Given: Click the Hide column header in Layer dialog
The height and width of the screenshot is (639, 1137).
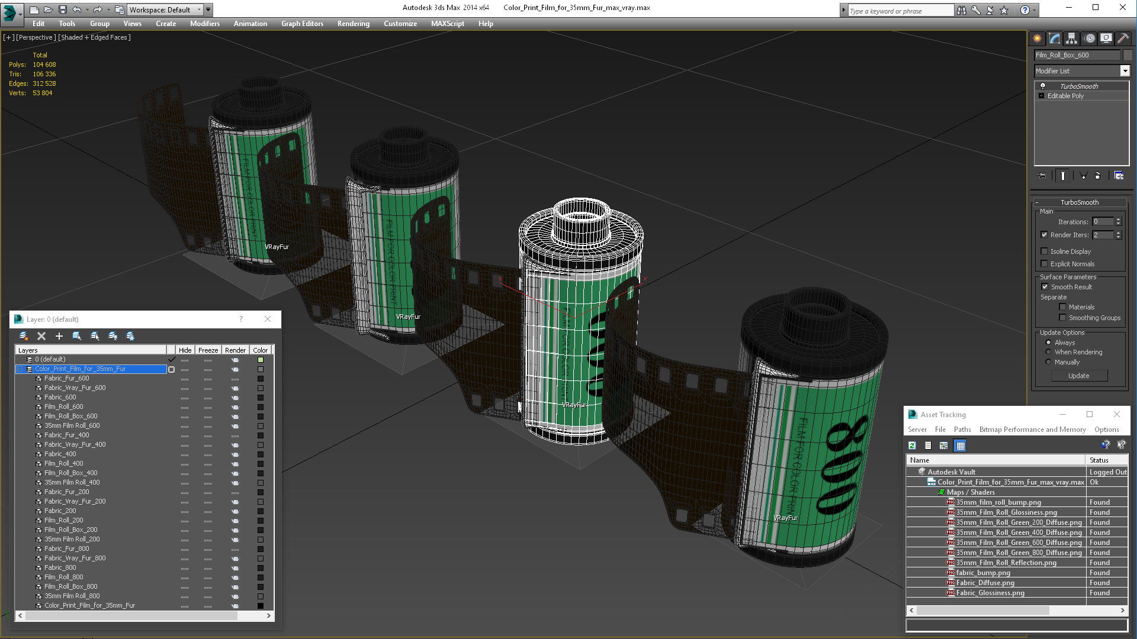Looking at the screenshot, I should point(185,350).
